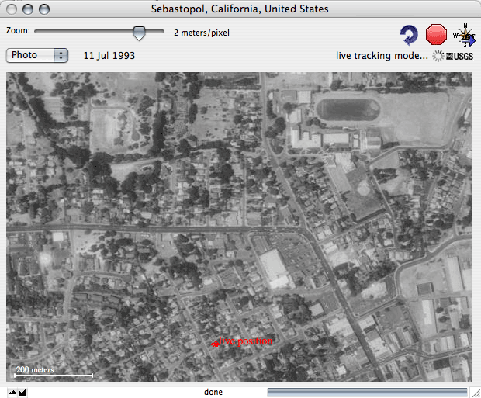The height and width of the screenshot is (398, 481).
Task: Click the '11 Jul 1993' date label
Action: point(109,56)
